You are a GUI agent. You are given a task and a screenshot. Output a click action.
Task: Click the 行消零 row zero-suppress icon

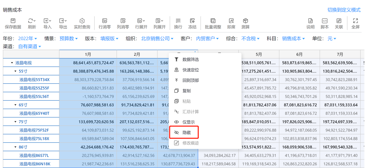coord(105,21)
